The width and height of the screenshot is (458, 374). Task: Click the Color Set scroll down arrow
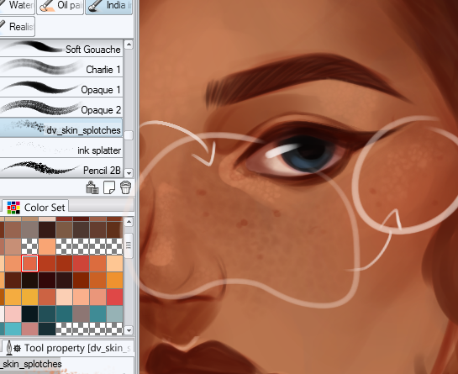129,330
